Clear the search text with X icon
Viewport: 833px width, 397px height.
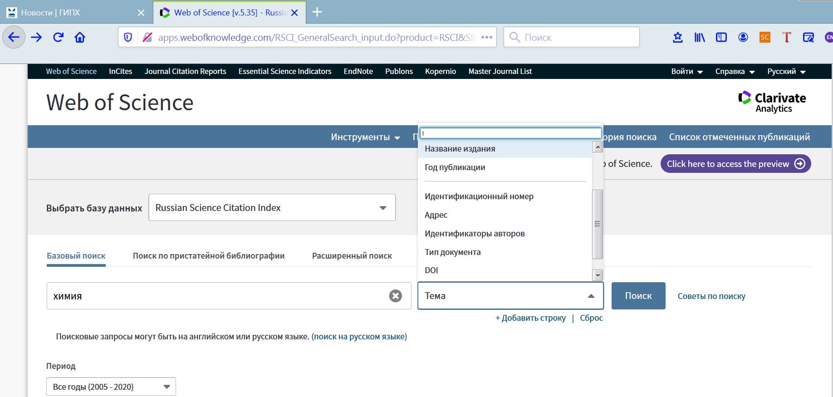pyautogui.click(x=395, y=296)
